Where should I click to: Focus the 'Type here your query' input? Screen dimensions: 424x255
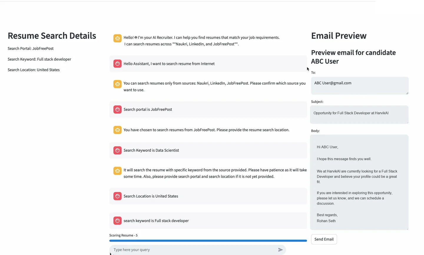(194, 250)
